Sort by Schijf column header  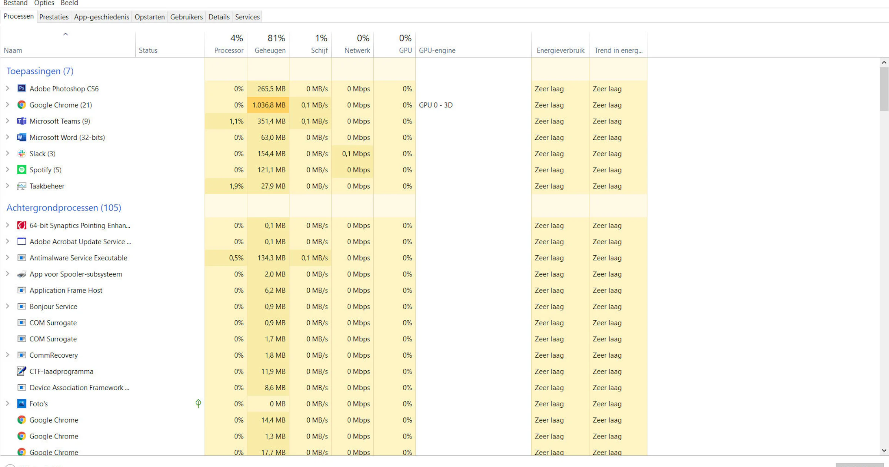pyautogui.click(x=310, y=44)
